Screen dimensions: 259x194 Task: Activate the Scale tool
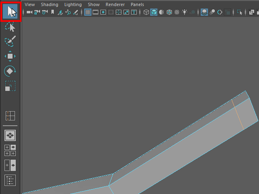click(x=10, y=86)
